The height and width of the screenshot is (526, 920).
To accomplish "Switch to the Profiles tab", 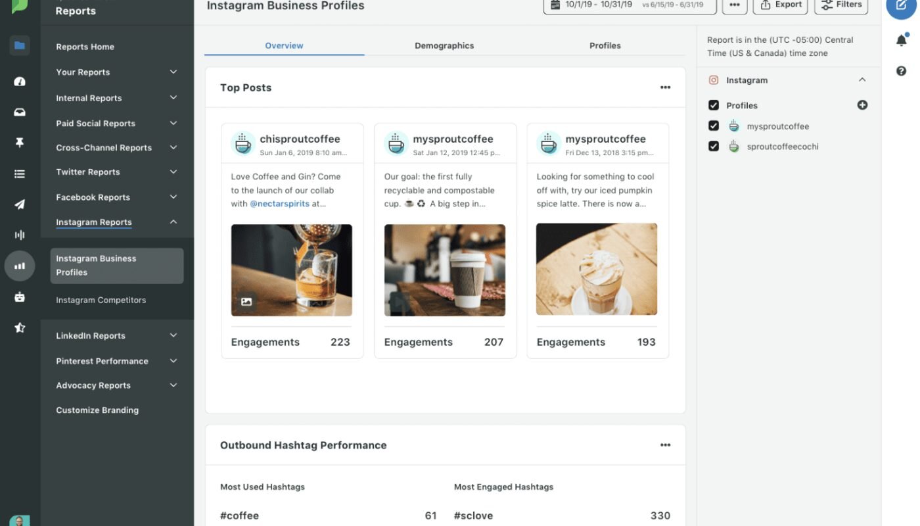I will click(605, 45).
